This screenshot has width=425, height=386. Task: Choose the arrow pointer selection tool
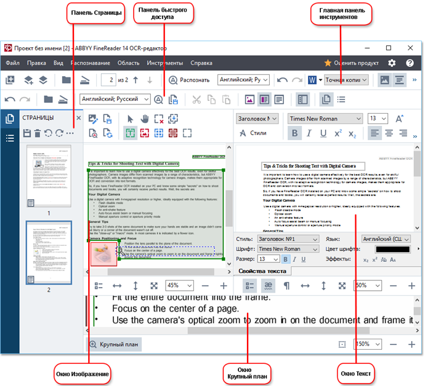130,119
